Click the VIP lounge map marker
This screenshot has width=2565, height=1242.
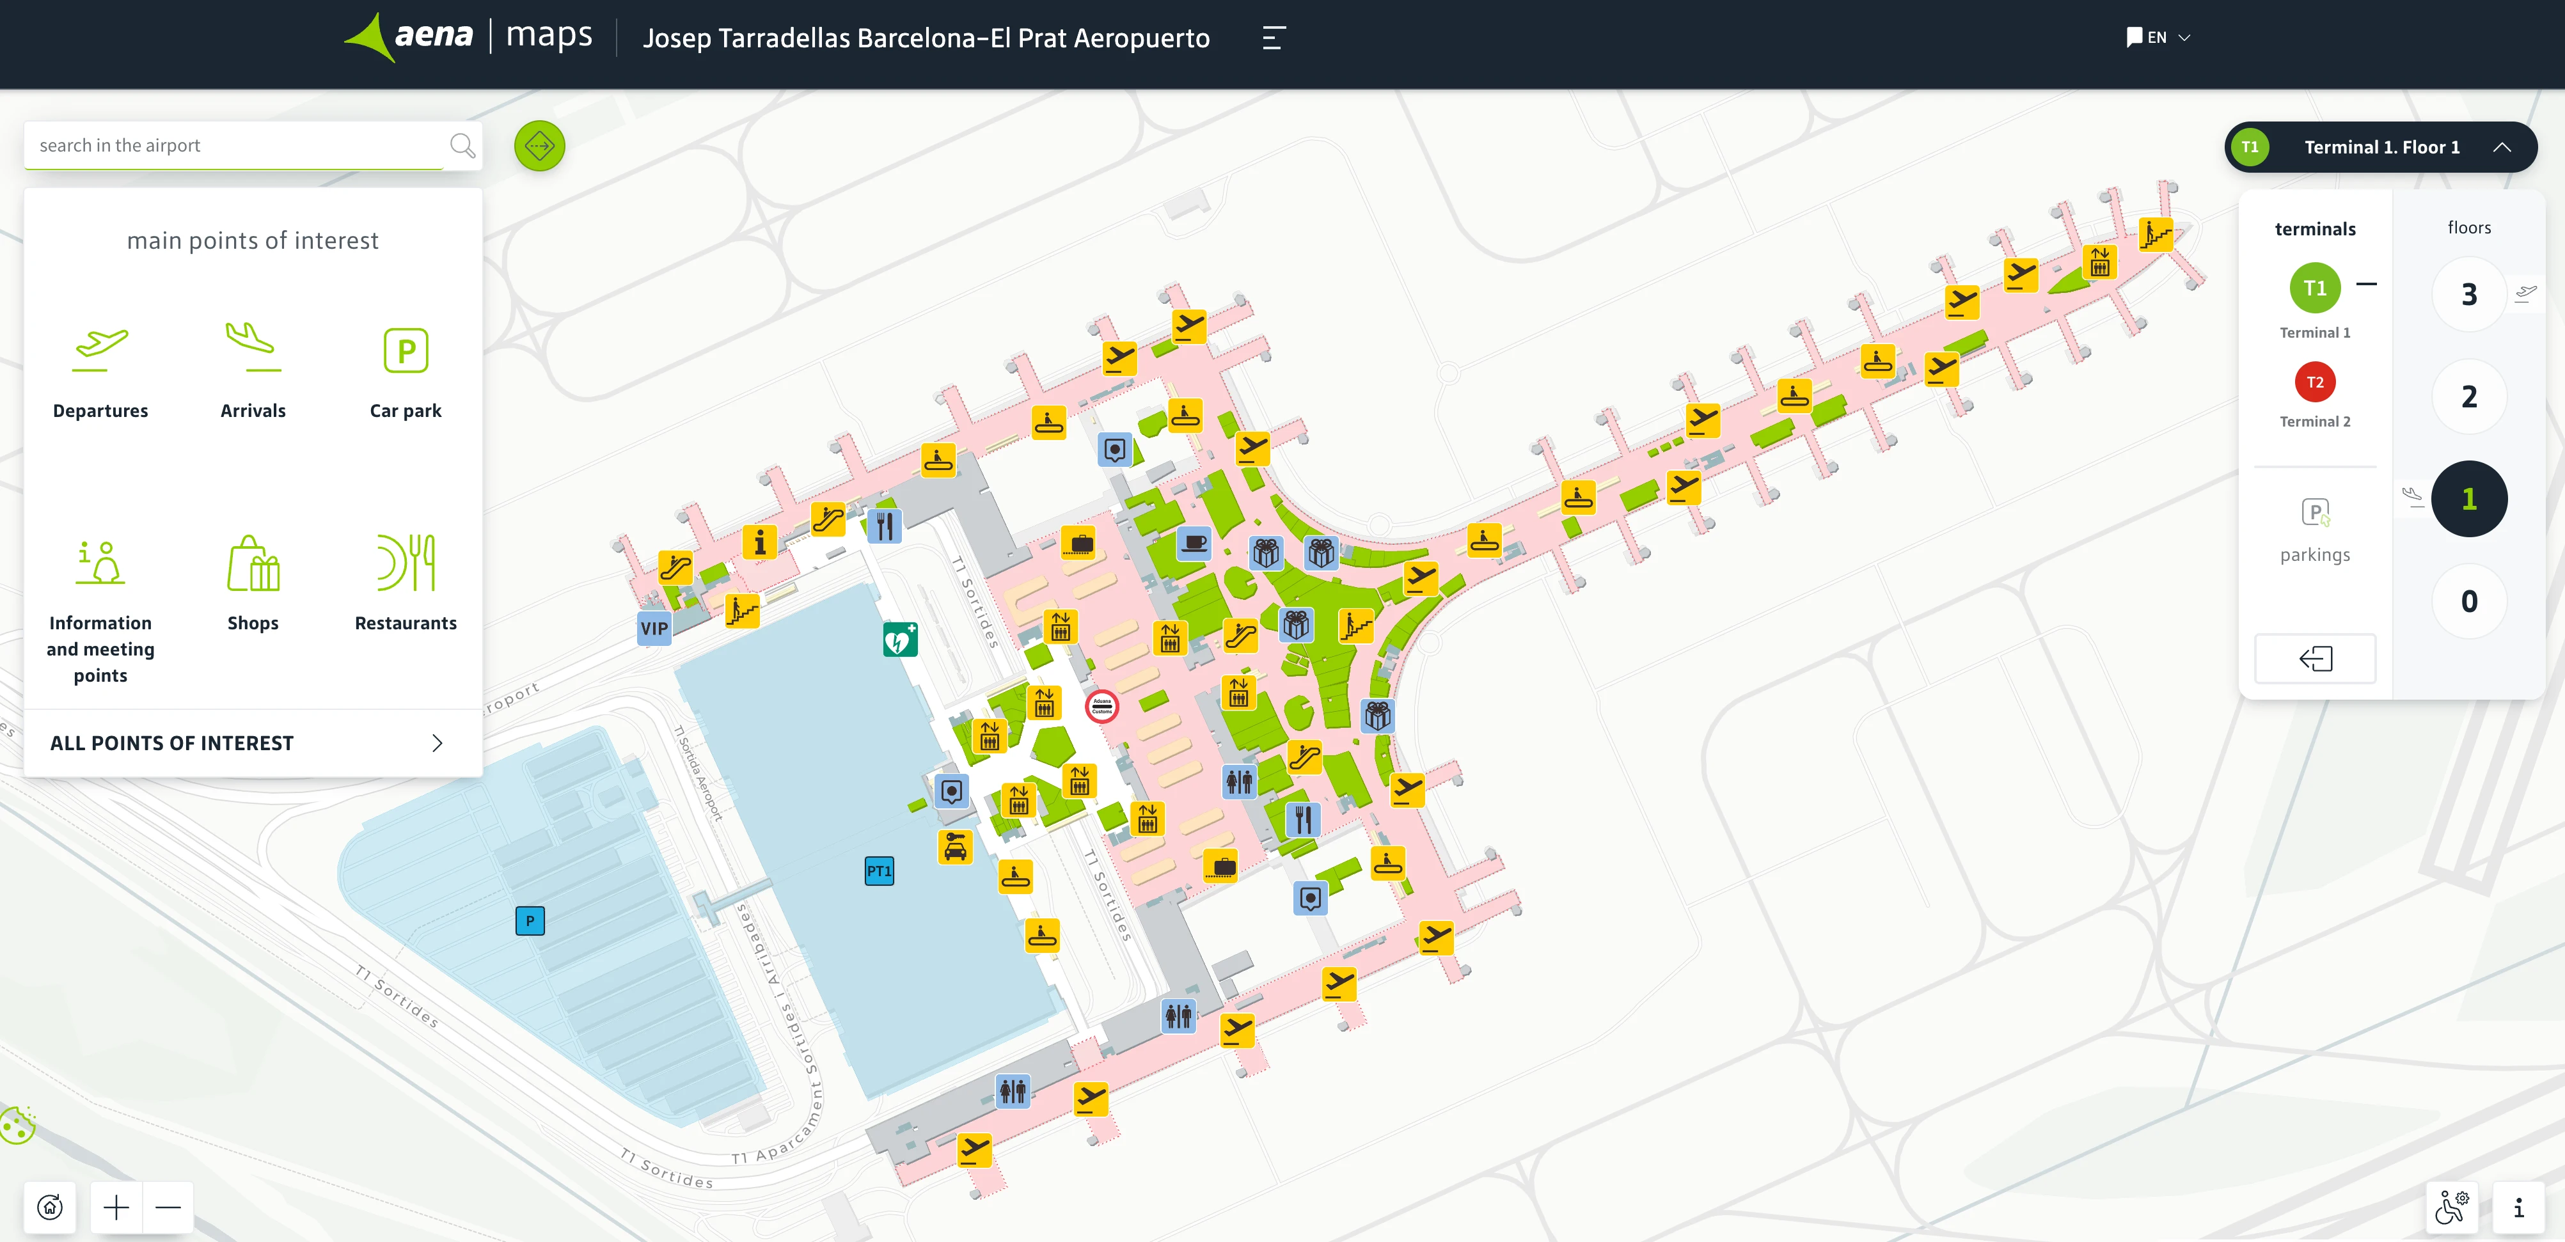pos(654,628)
